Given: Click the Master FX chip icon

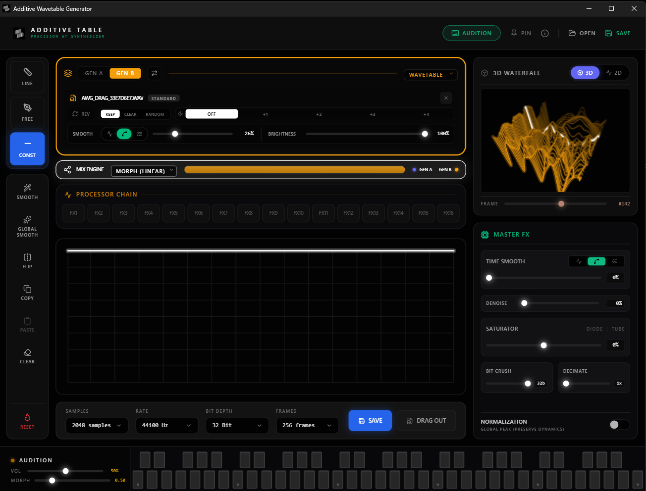Looking at the screenshot, I should click(485, 235).
